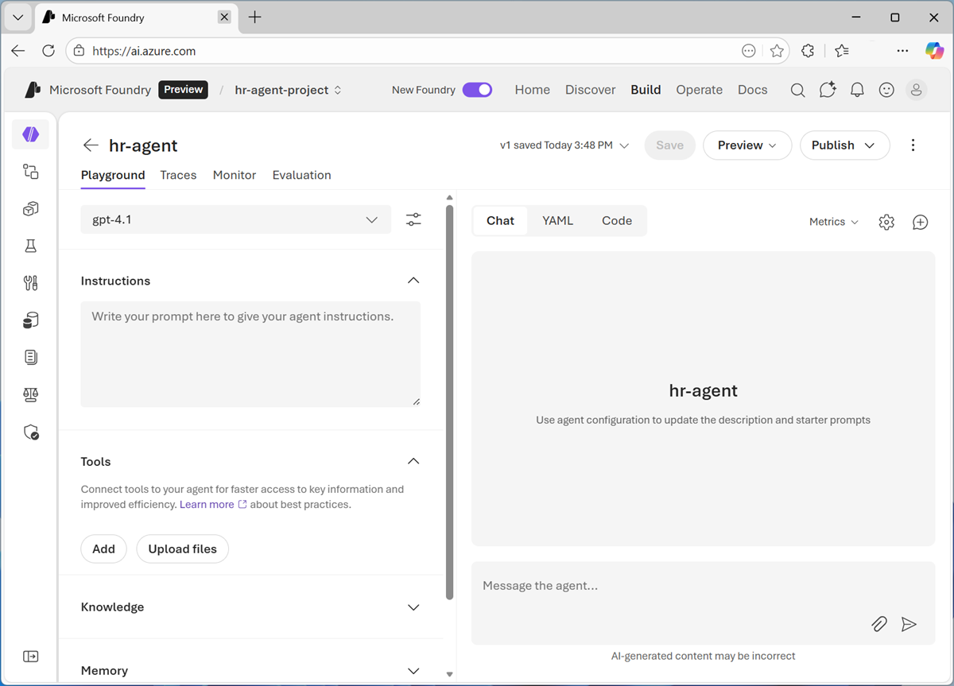Image resolution: width=954 pixels, height=686 pixels.
Task: Collapse the sidebar with the bottom arrow icon
Action: point(30,656)
